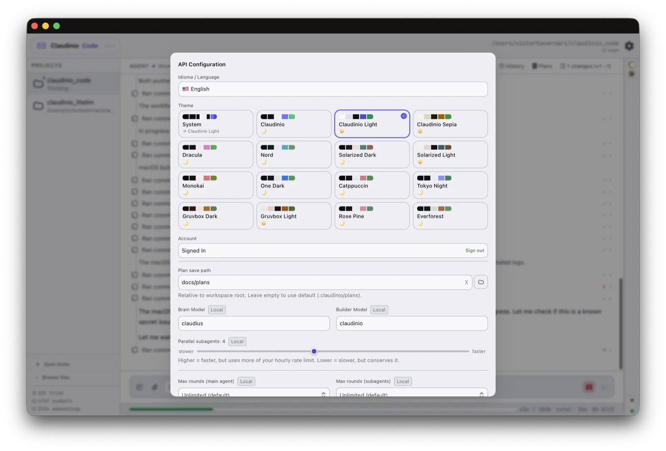Open the History tab
Screen dimensions: 666x451
(x=512, y=66)
